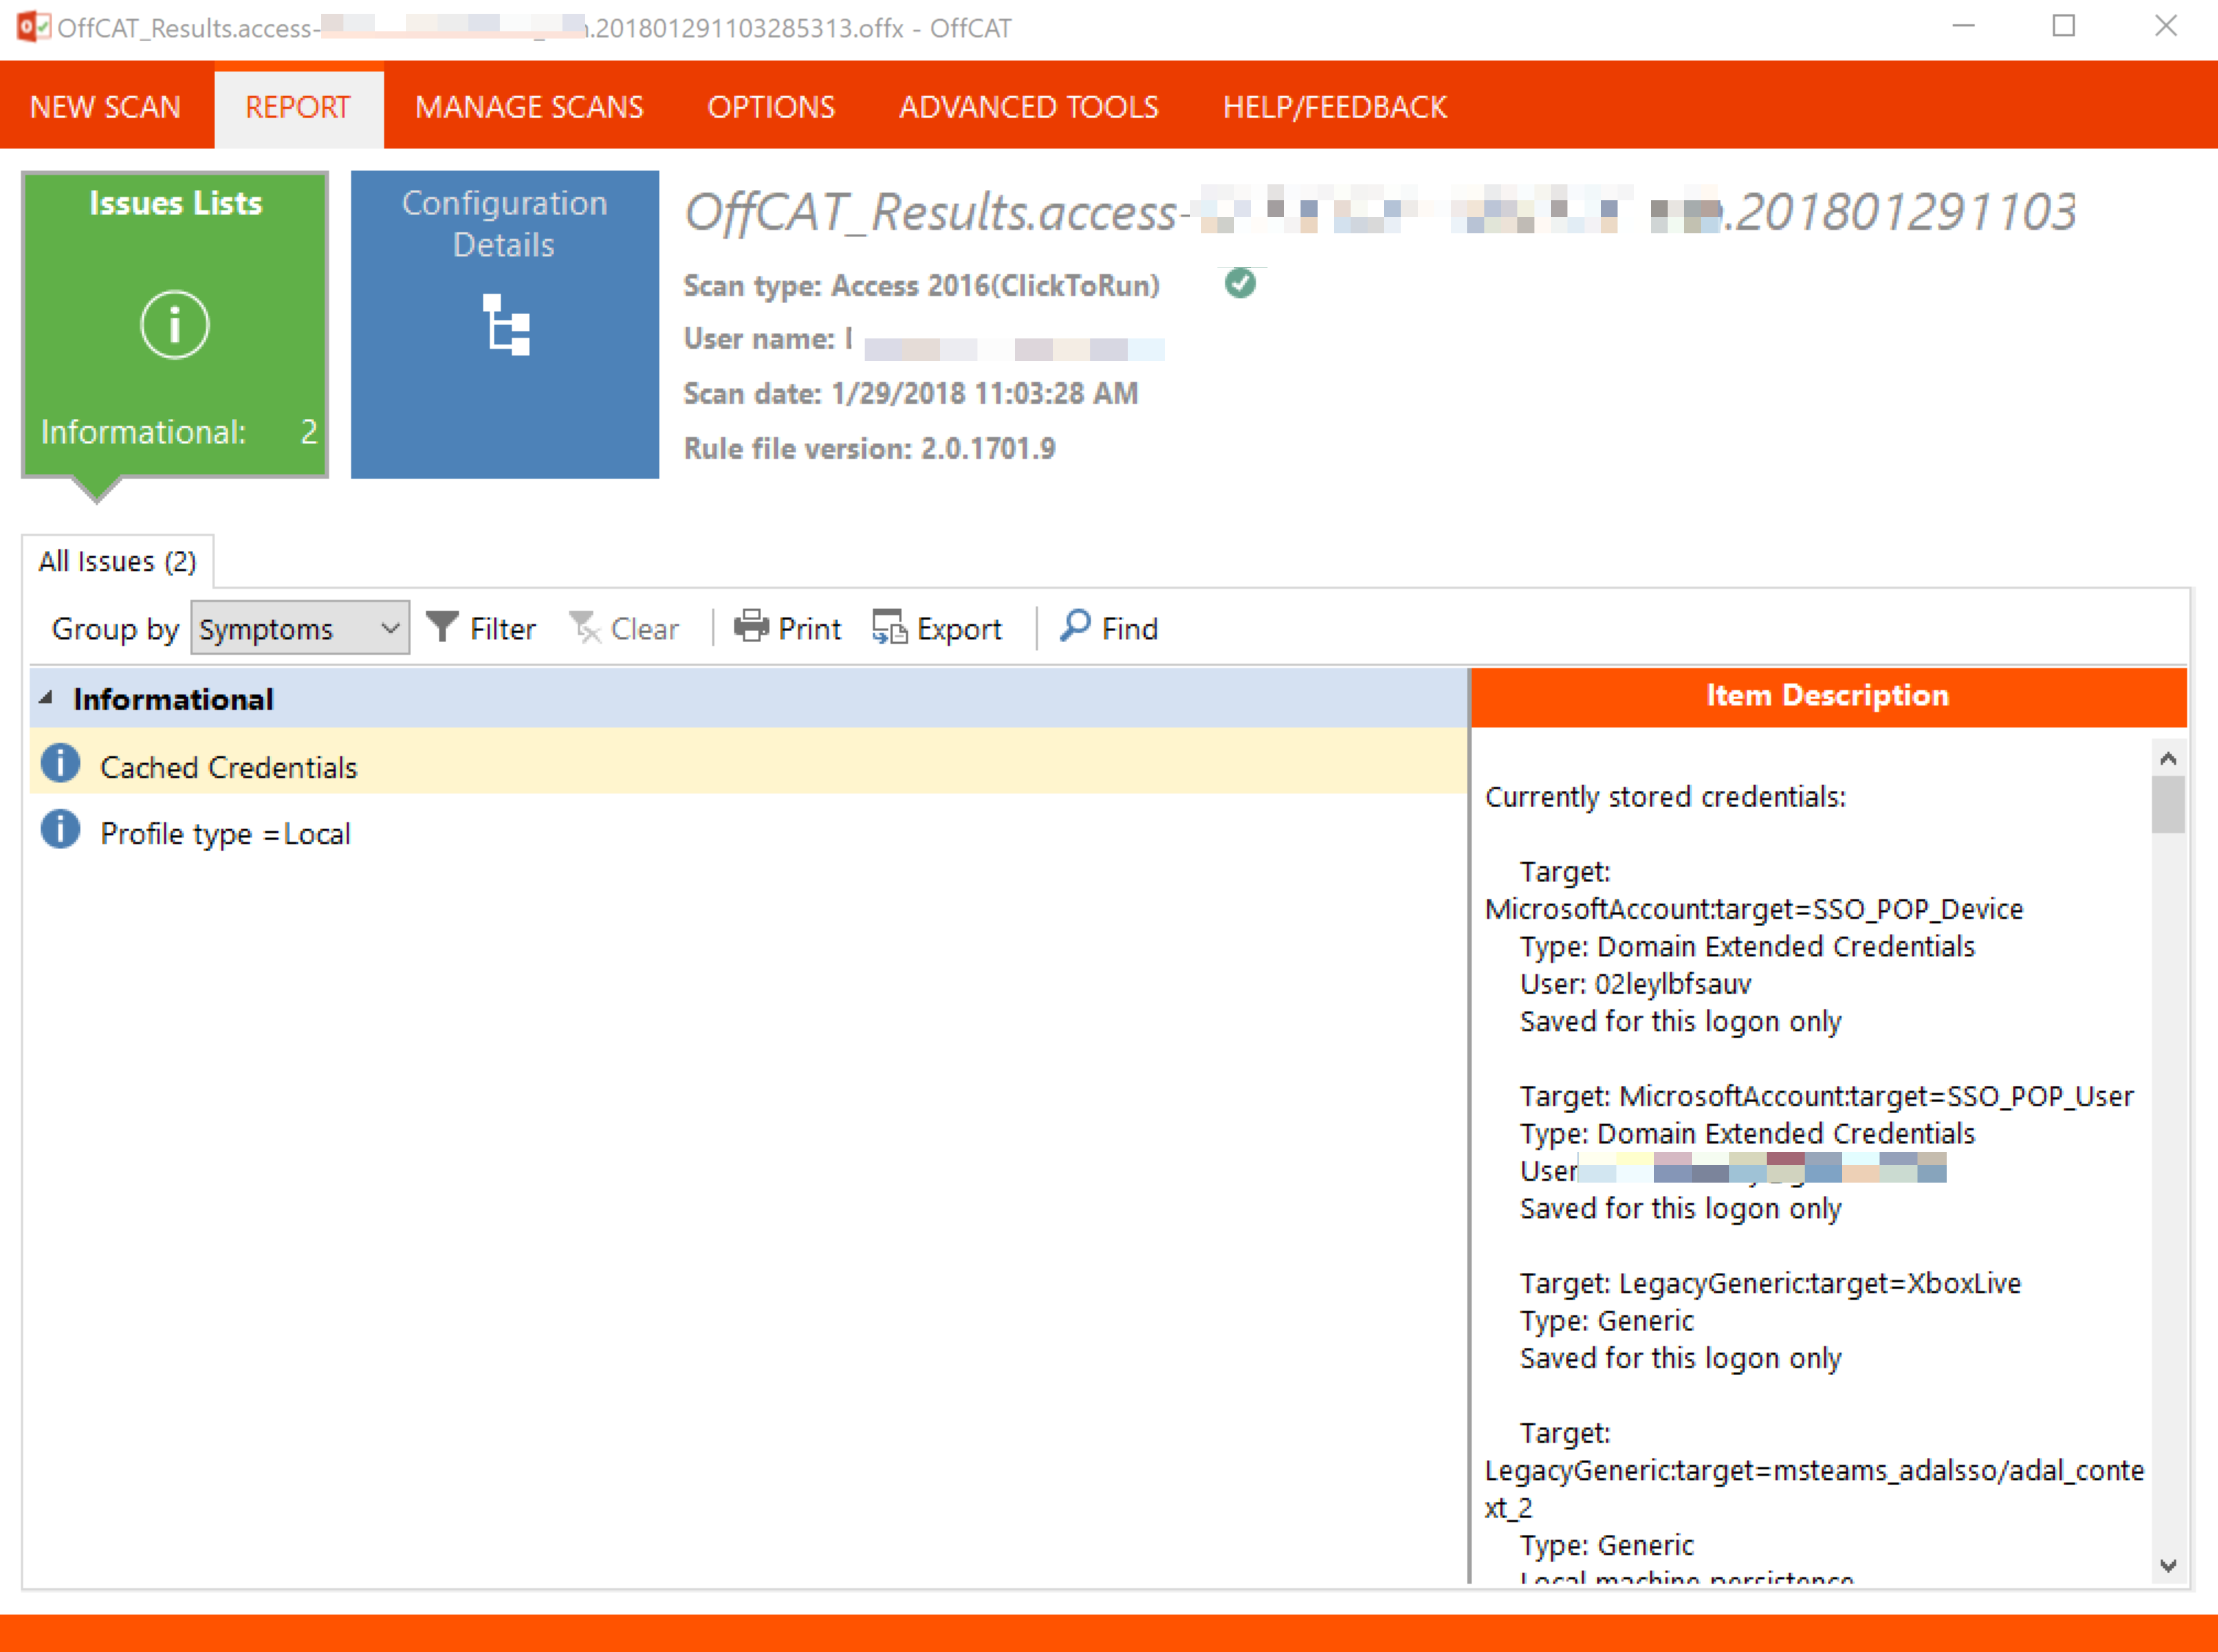2218x1652 pixels.
Task: Open the OPTIONS tab
Action: point(770,107)
